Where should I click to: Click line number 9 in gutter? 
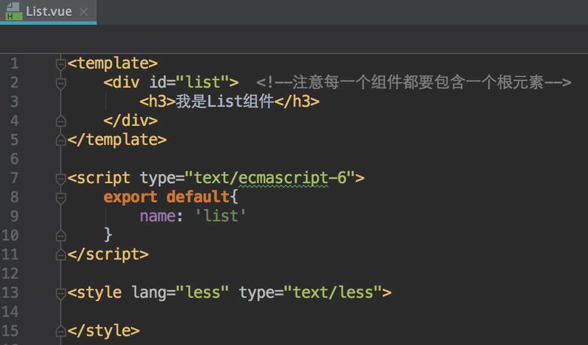pyautogui.click(x=14, y=216)
